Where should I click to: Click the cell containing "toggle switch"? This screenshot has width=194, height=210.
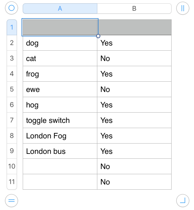tap(60, 120)
